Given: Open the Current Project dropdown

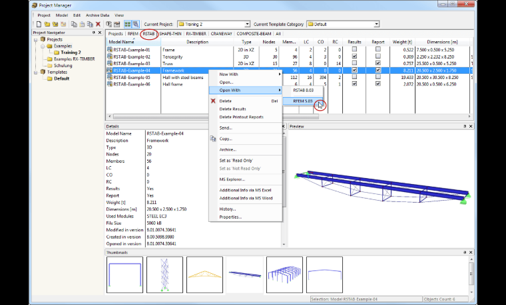Looking at the screenshot, I should [247, 24].
